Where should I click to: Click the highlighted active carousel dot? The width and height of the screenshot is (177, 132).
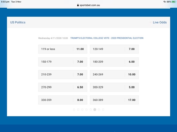(x=95, y=109)
